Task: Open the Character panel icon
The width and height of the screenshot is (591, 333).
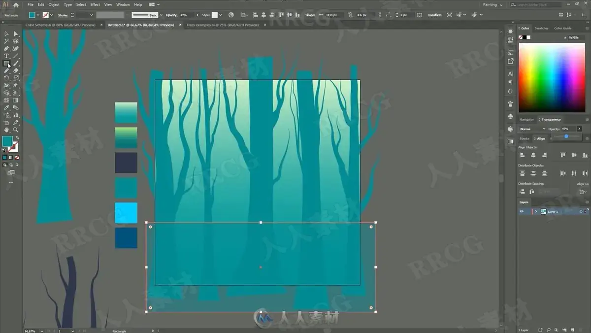Action: click(510, 73)
